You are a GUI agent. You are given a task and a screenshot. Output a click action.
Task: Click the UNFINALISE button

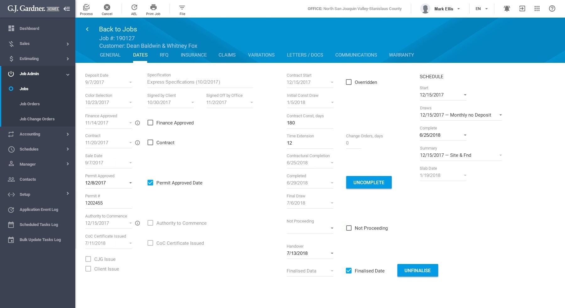pyautogui.click(x=417, y=270)
